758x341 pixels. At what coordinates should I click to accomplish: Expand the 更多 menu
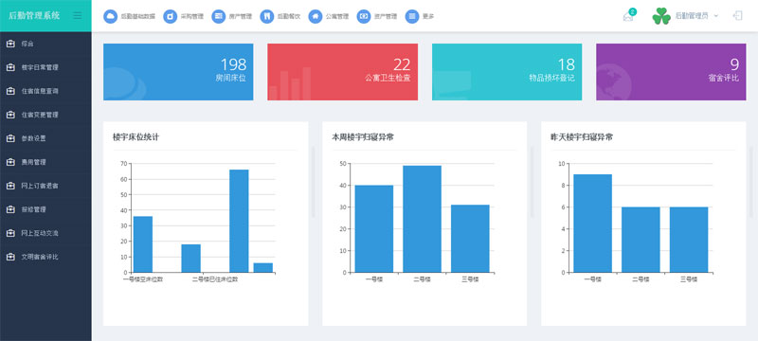tap(420, 16)
